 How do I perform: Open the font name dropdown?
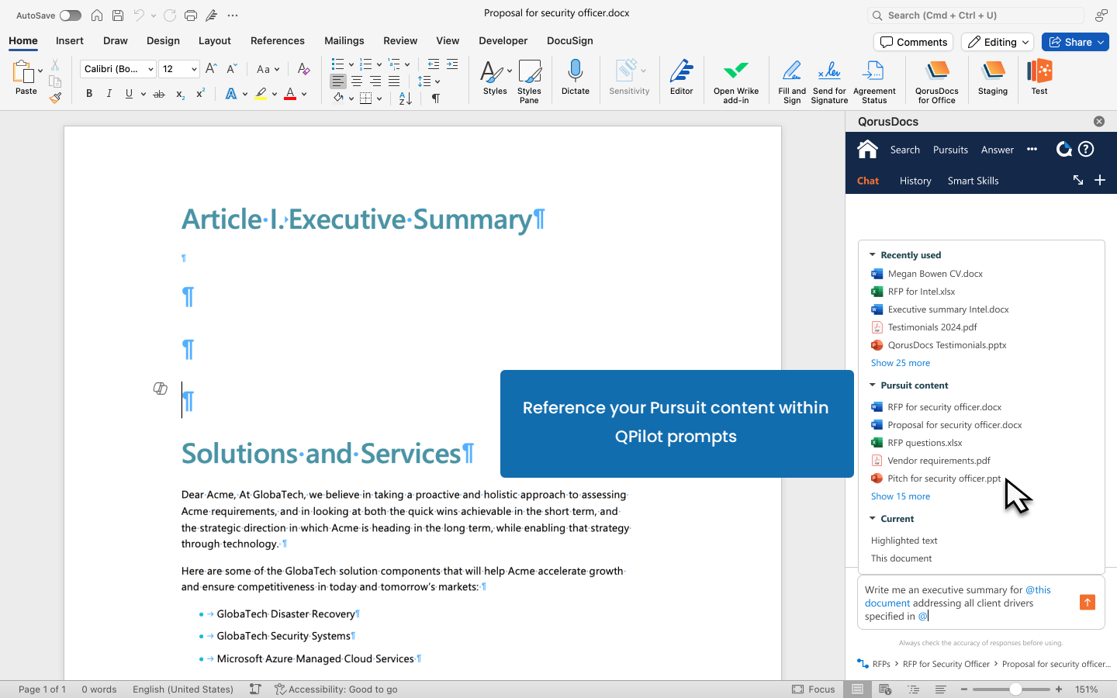pyautogui.click(x=150, y=69)
